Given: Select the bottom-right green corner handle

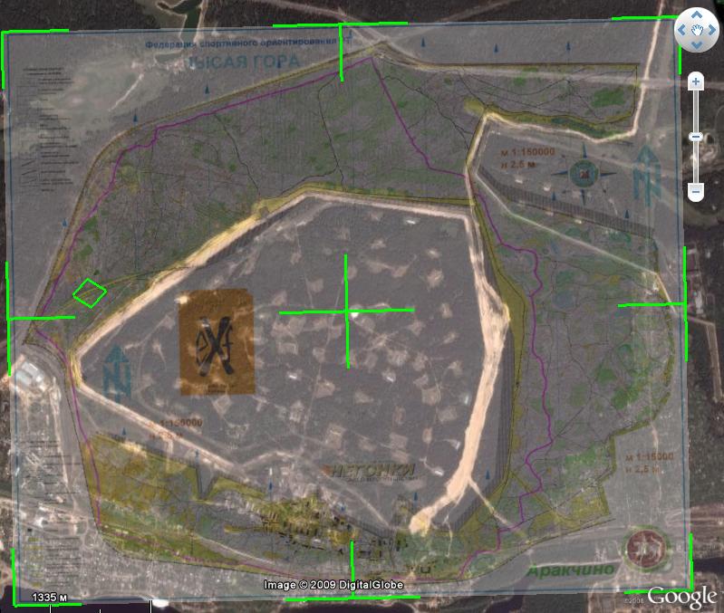Looking at the screenshot, I should (690, 589).
